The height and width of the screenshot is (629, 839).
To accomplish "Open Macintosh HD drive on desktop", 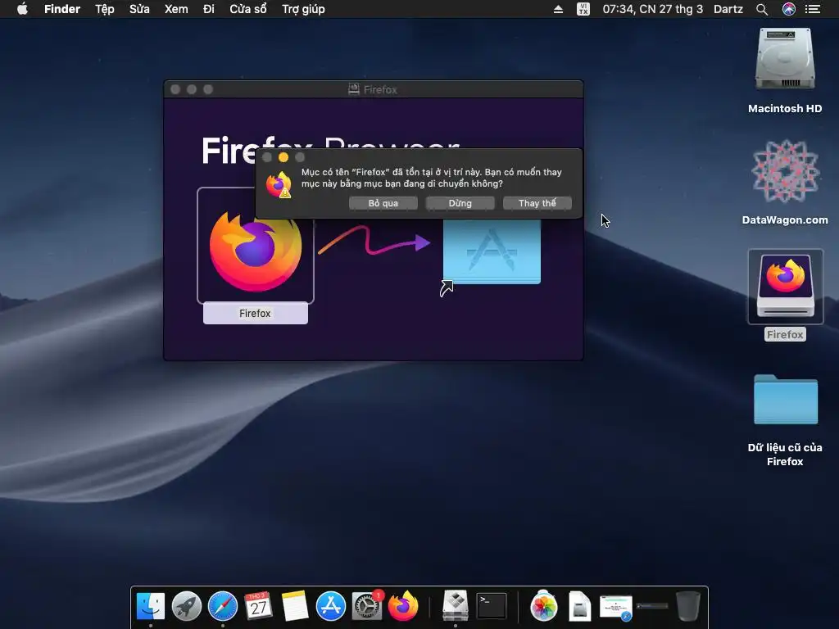I will click(x=785, y=59).
